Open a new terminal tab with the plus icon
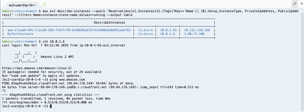Viewport: 304px width, 112px height. pyautogui.click(x=44, y=4)
